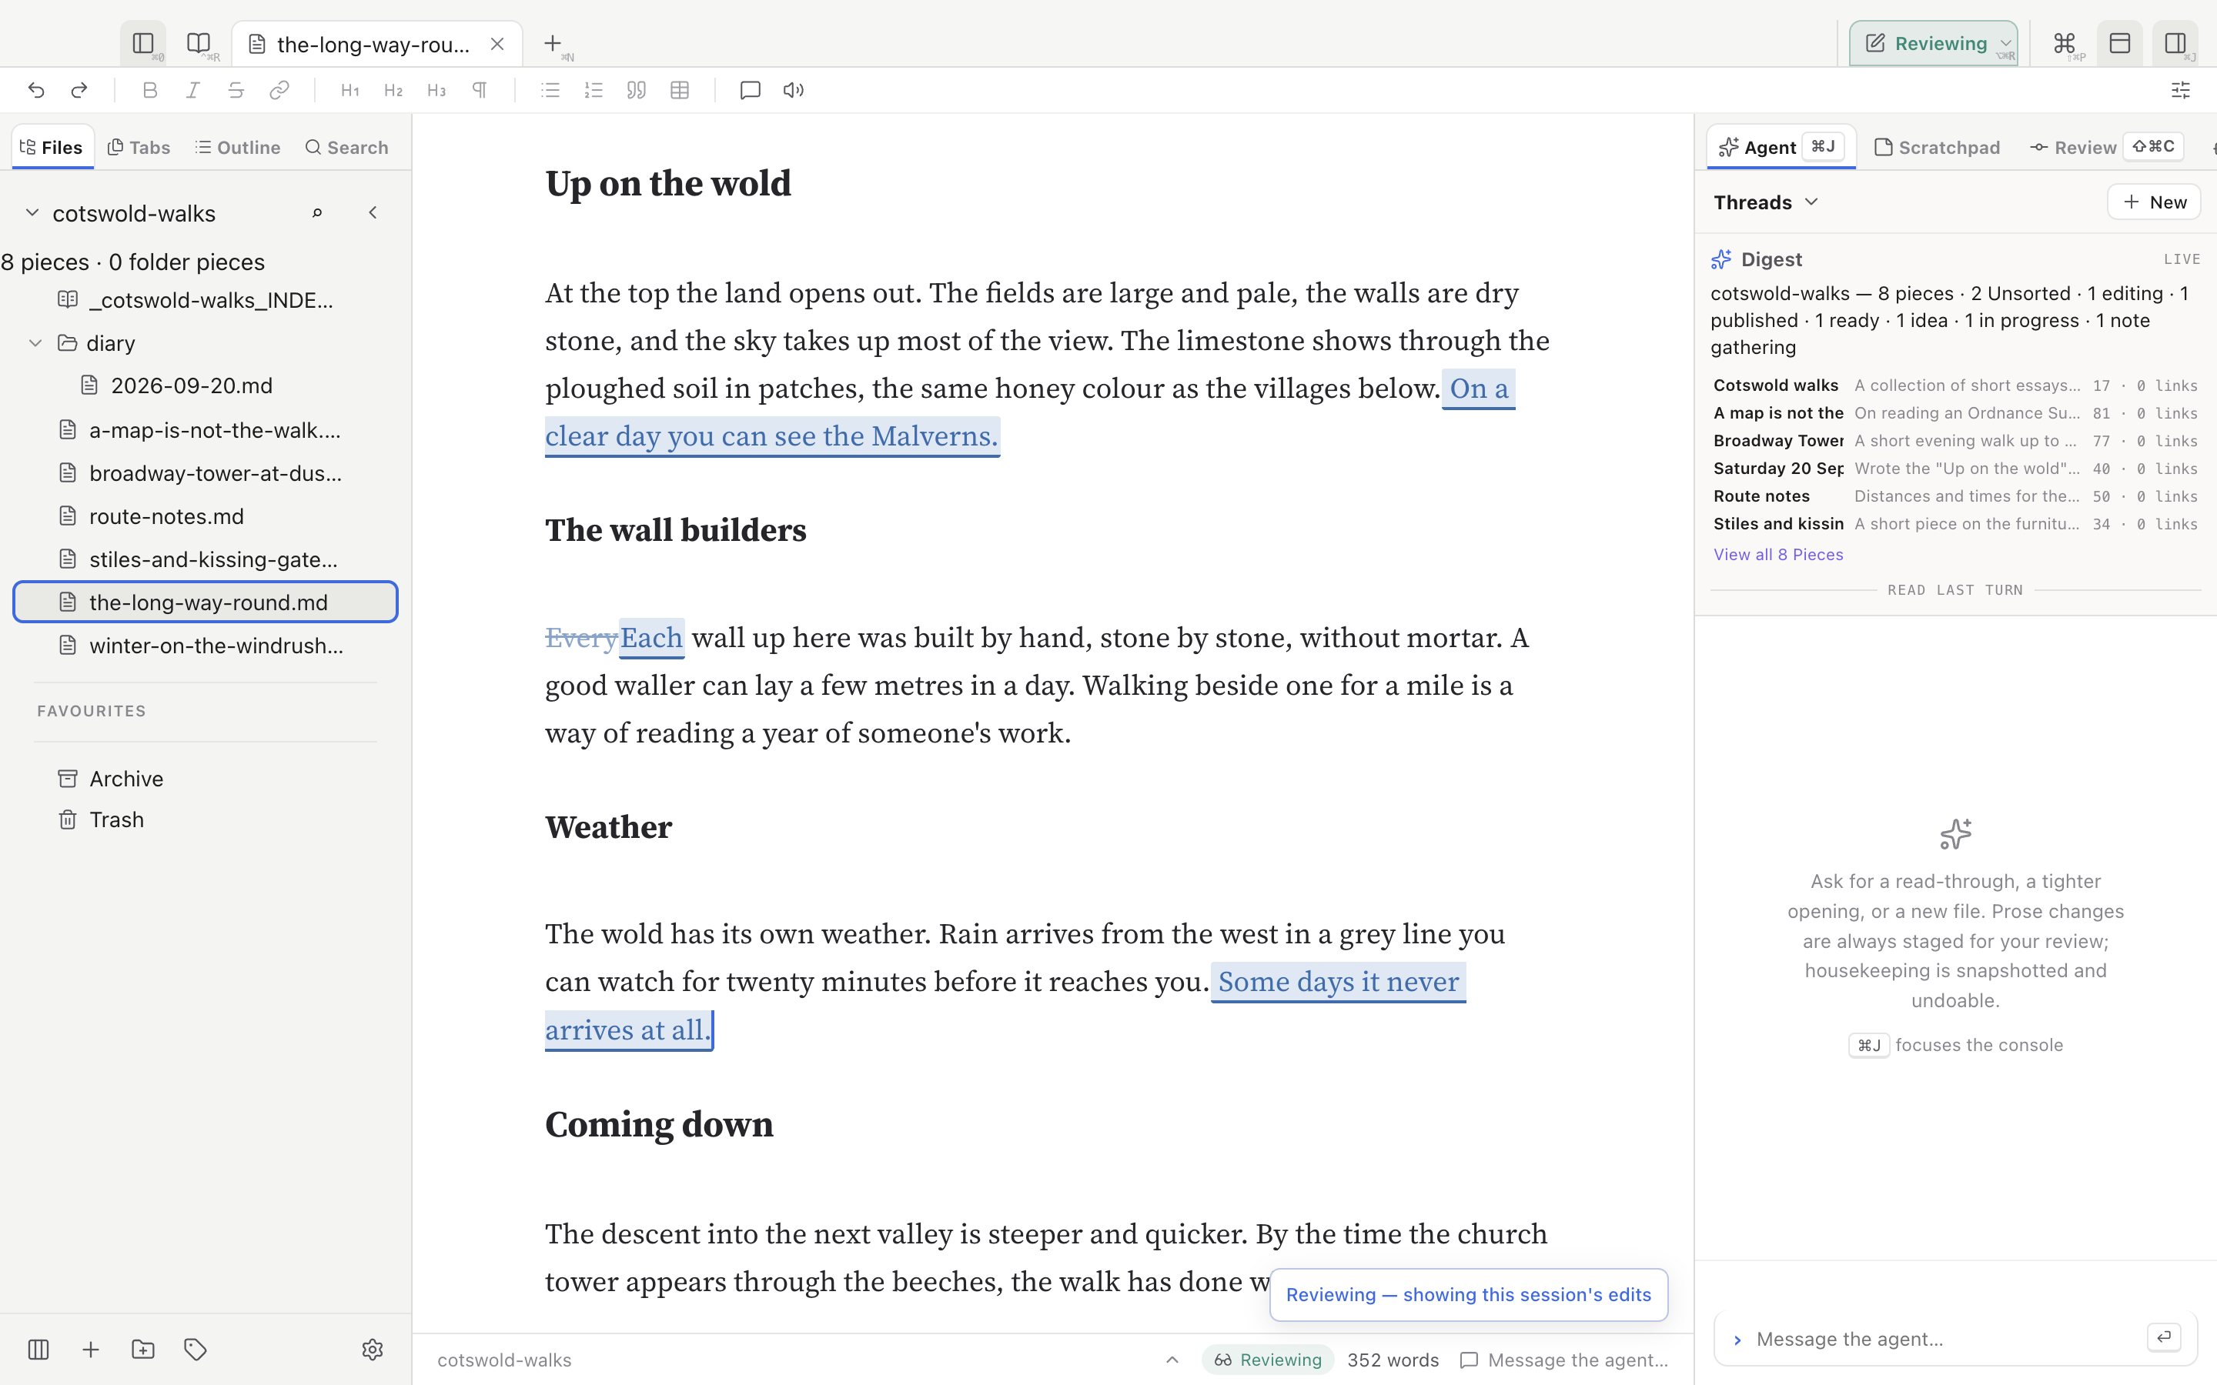This screenshot has width=2217, height=1385.
Task: Open the command palette icon
Action: click(x=2064, y=43)
